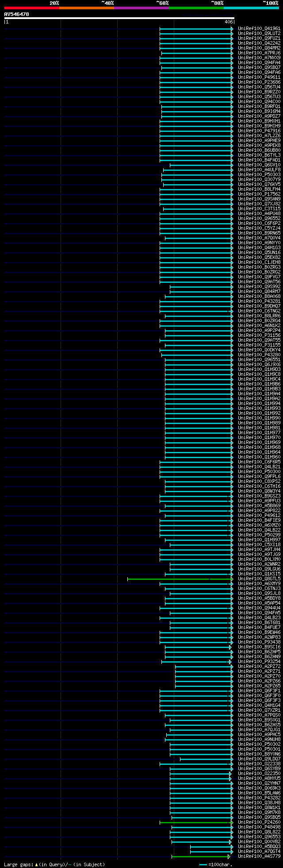Select label UniRef100_P50302
The image size is (283, 868).
click(x=259, y=744)
